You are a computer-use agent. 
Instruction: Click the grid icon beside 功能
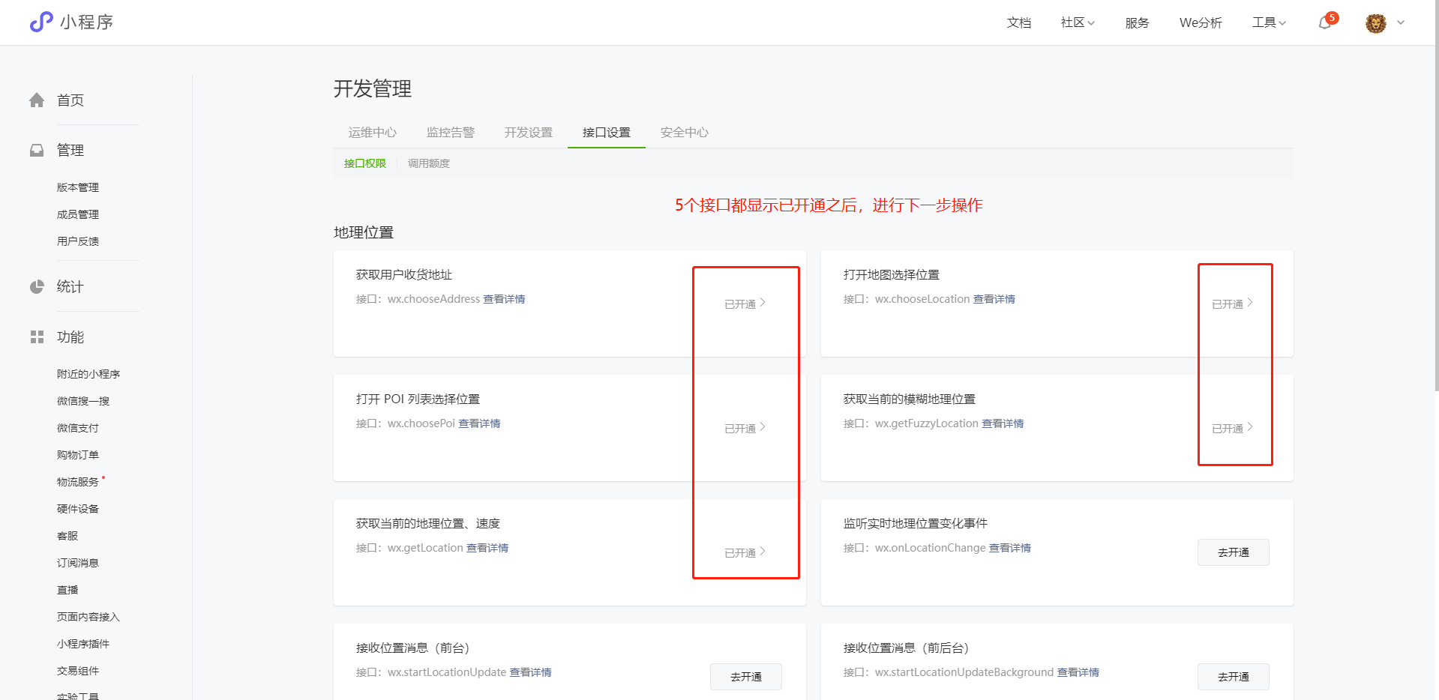[x=37, y=337]
